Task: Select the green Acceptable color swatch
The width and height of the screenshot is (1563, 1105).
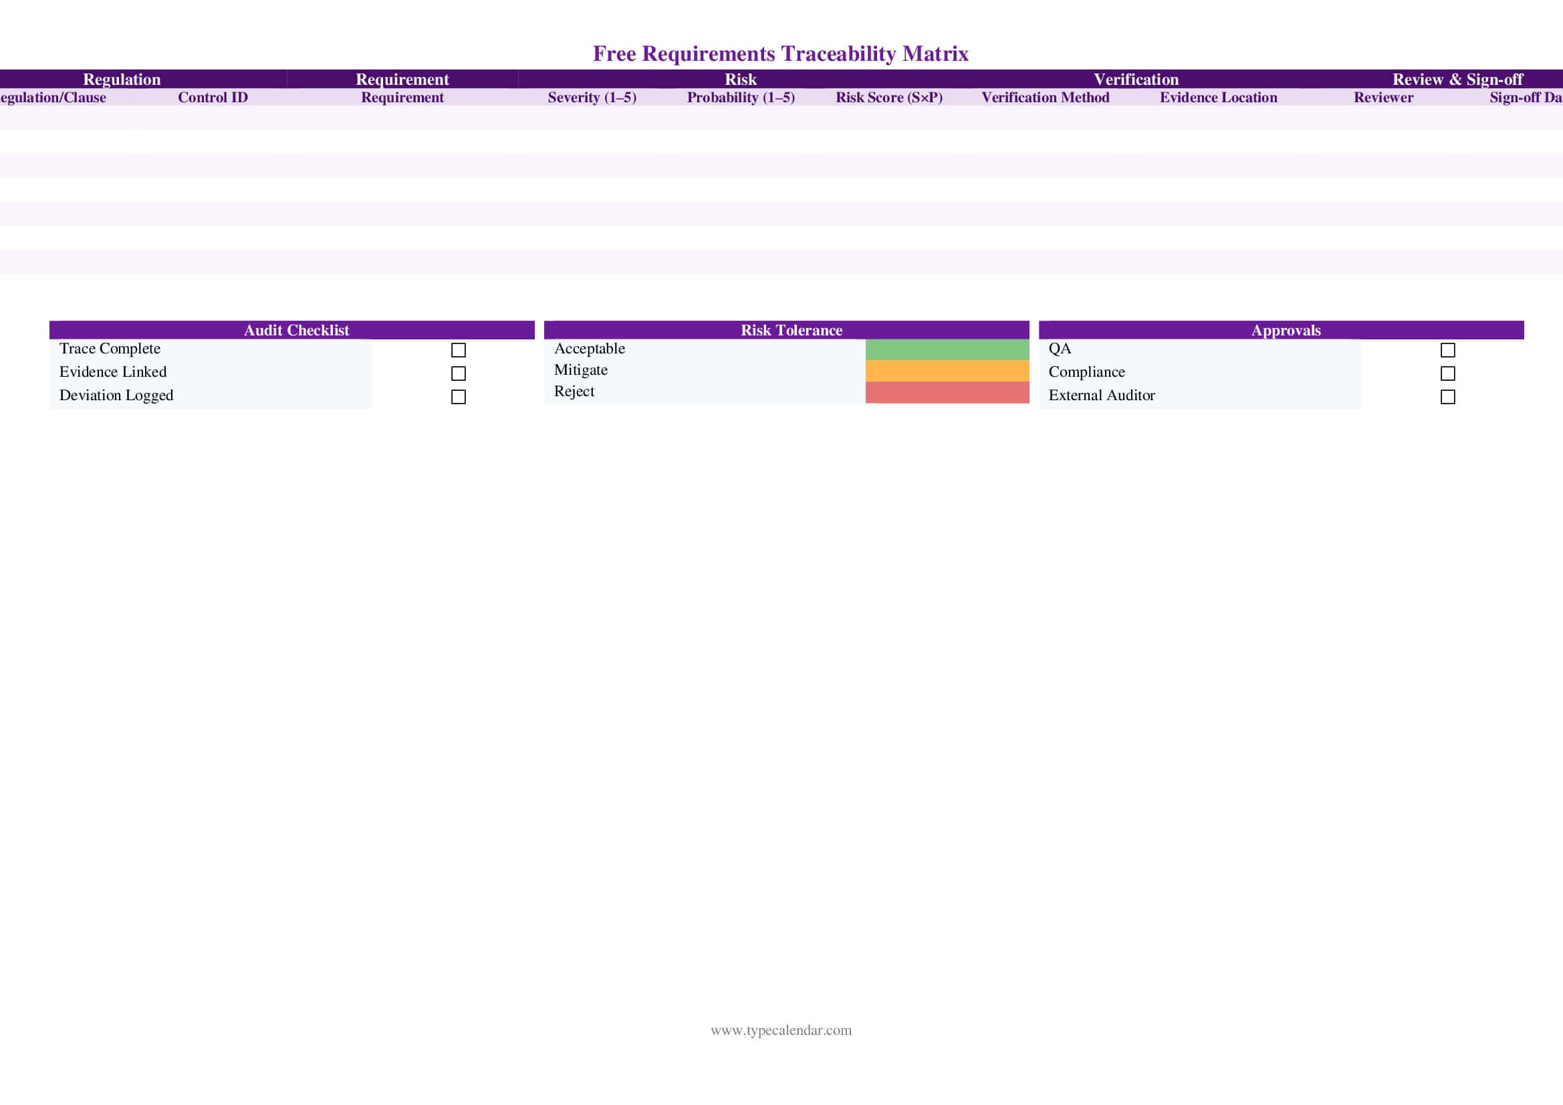Action: 947,349
